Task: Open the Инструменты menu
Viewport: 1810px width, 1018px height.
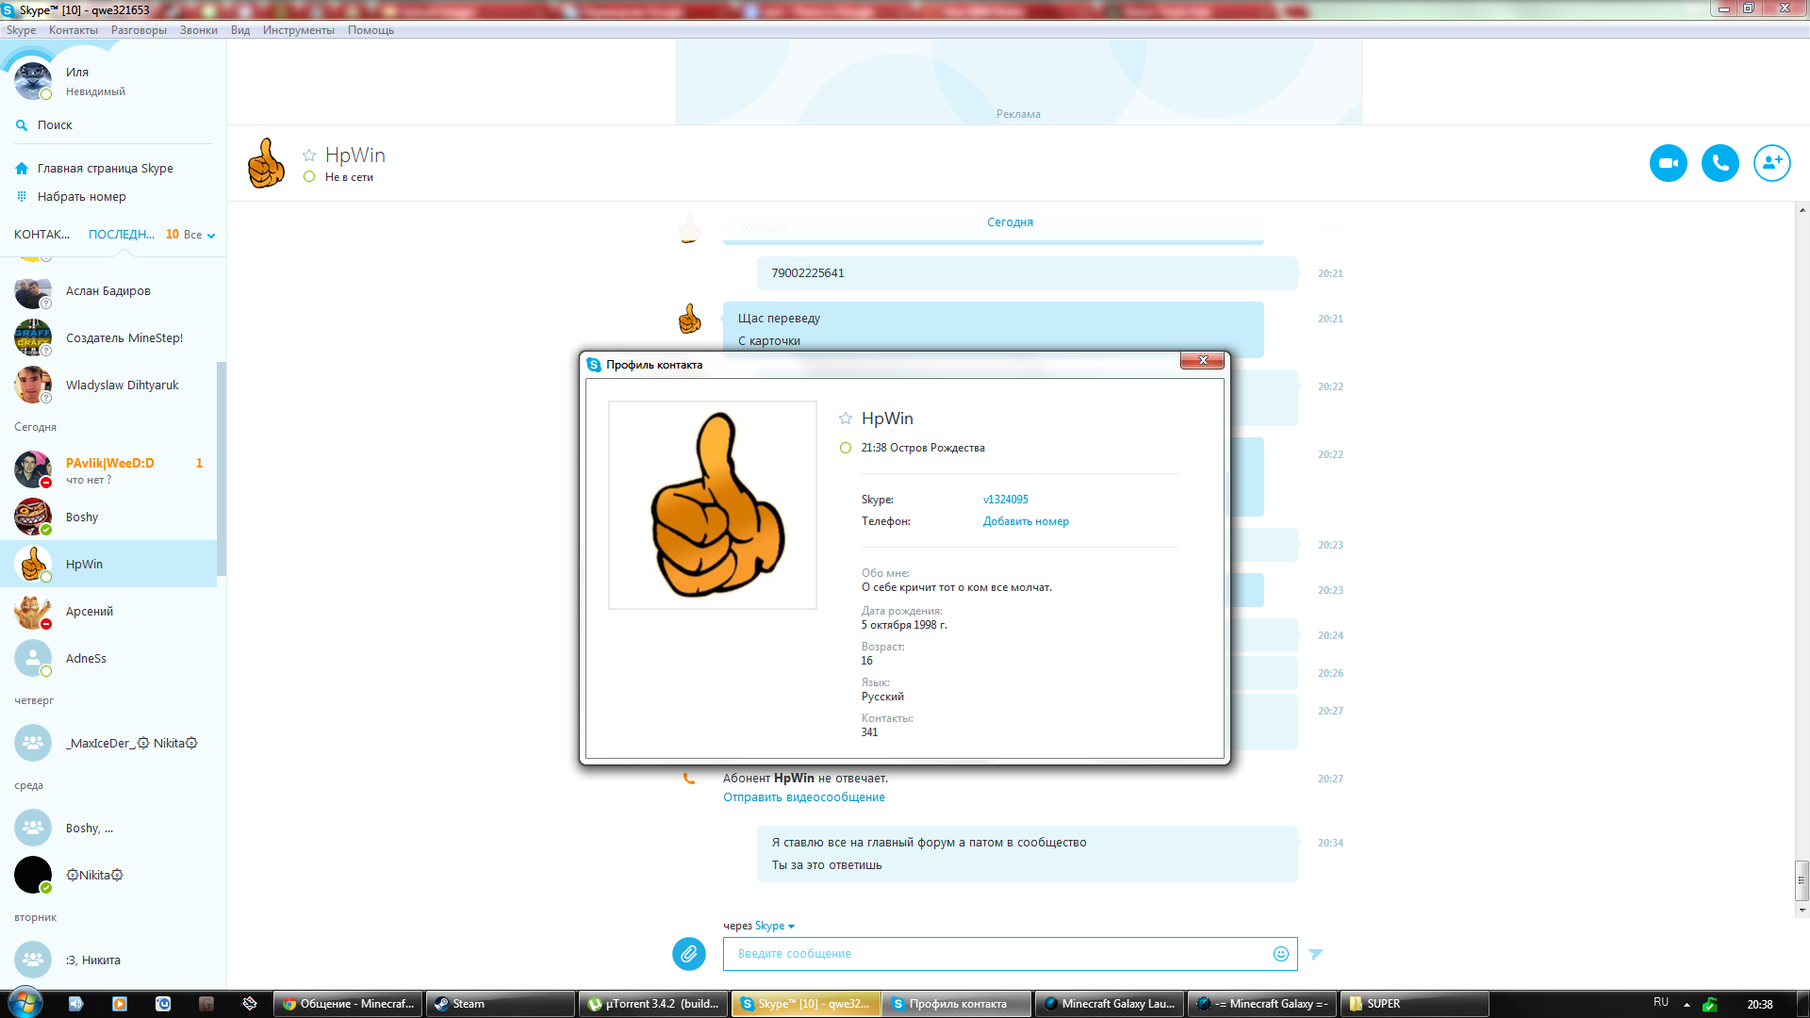Action: pos(298,30)
